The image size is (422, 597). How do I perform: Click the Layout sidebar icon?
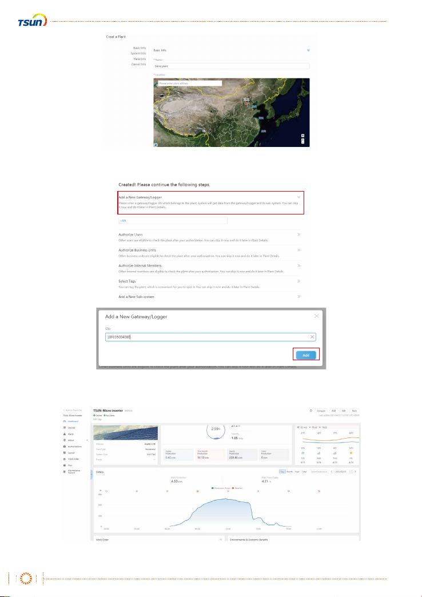tap(65, 453)
